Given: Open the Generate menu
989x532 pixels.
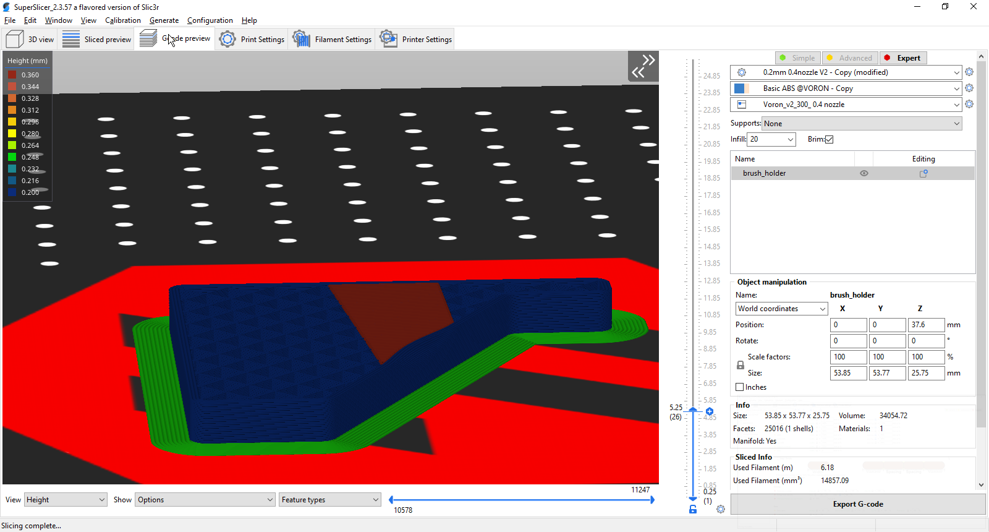Looking at the screenshot, I should point(164,20).
